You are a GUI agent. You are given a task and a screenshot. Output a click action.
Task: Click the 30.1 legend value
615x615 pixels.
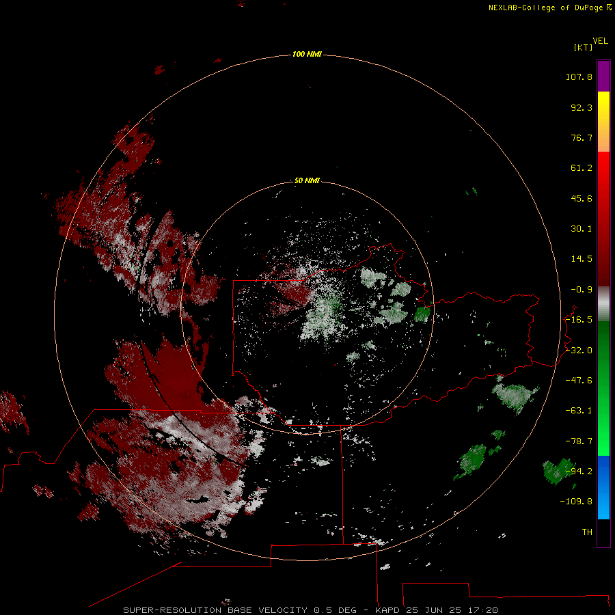pyautogui.click(x=582, y=229)
